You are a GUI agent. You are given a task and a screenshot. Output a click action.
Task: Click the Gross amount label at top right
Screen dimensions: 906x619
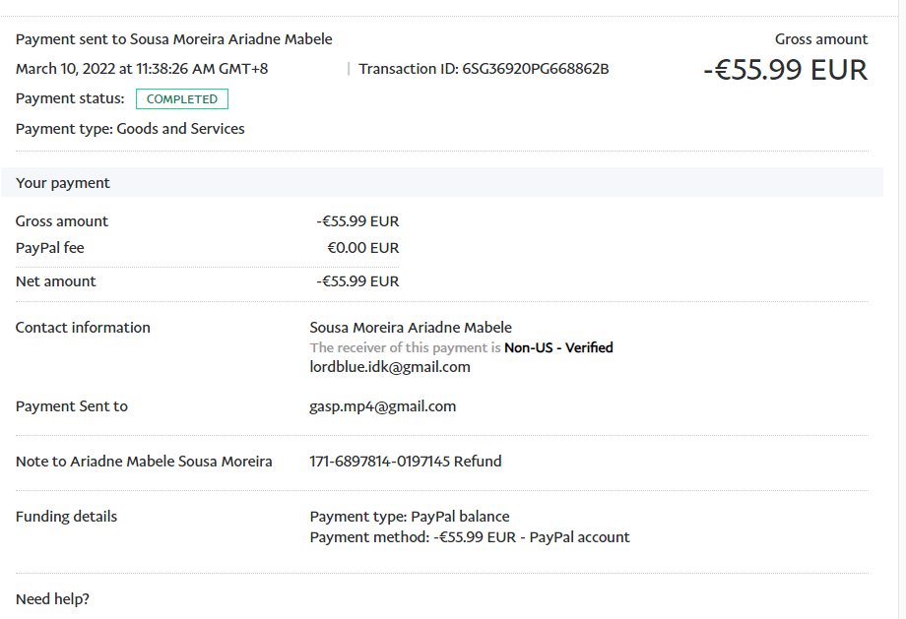[821, 39]
